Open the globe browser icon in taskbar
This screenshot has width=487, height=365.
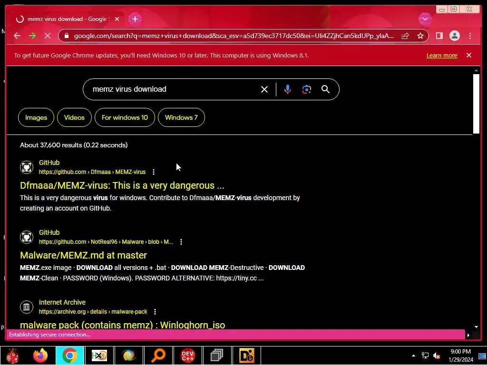128,355
